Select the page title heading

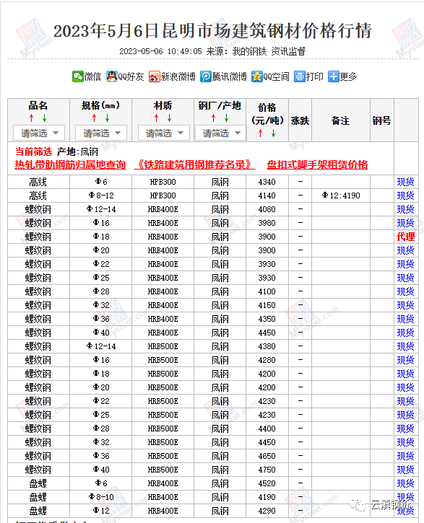point(212,31)
